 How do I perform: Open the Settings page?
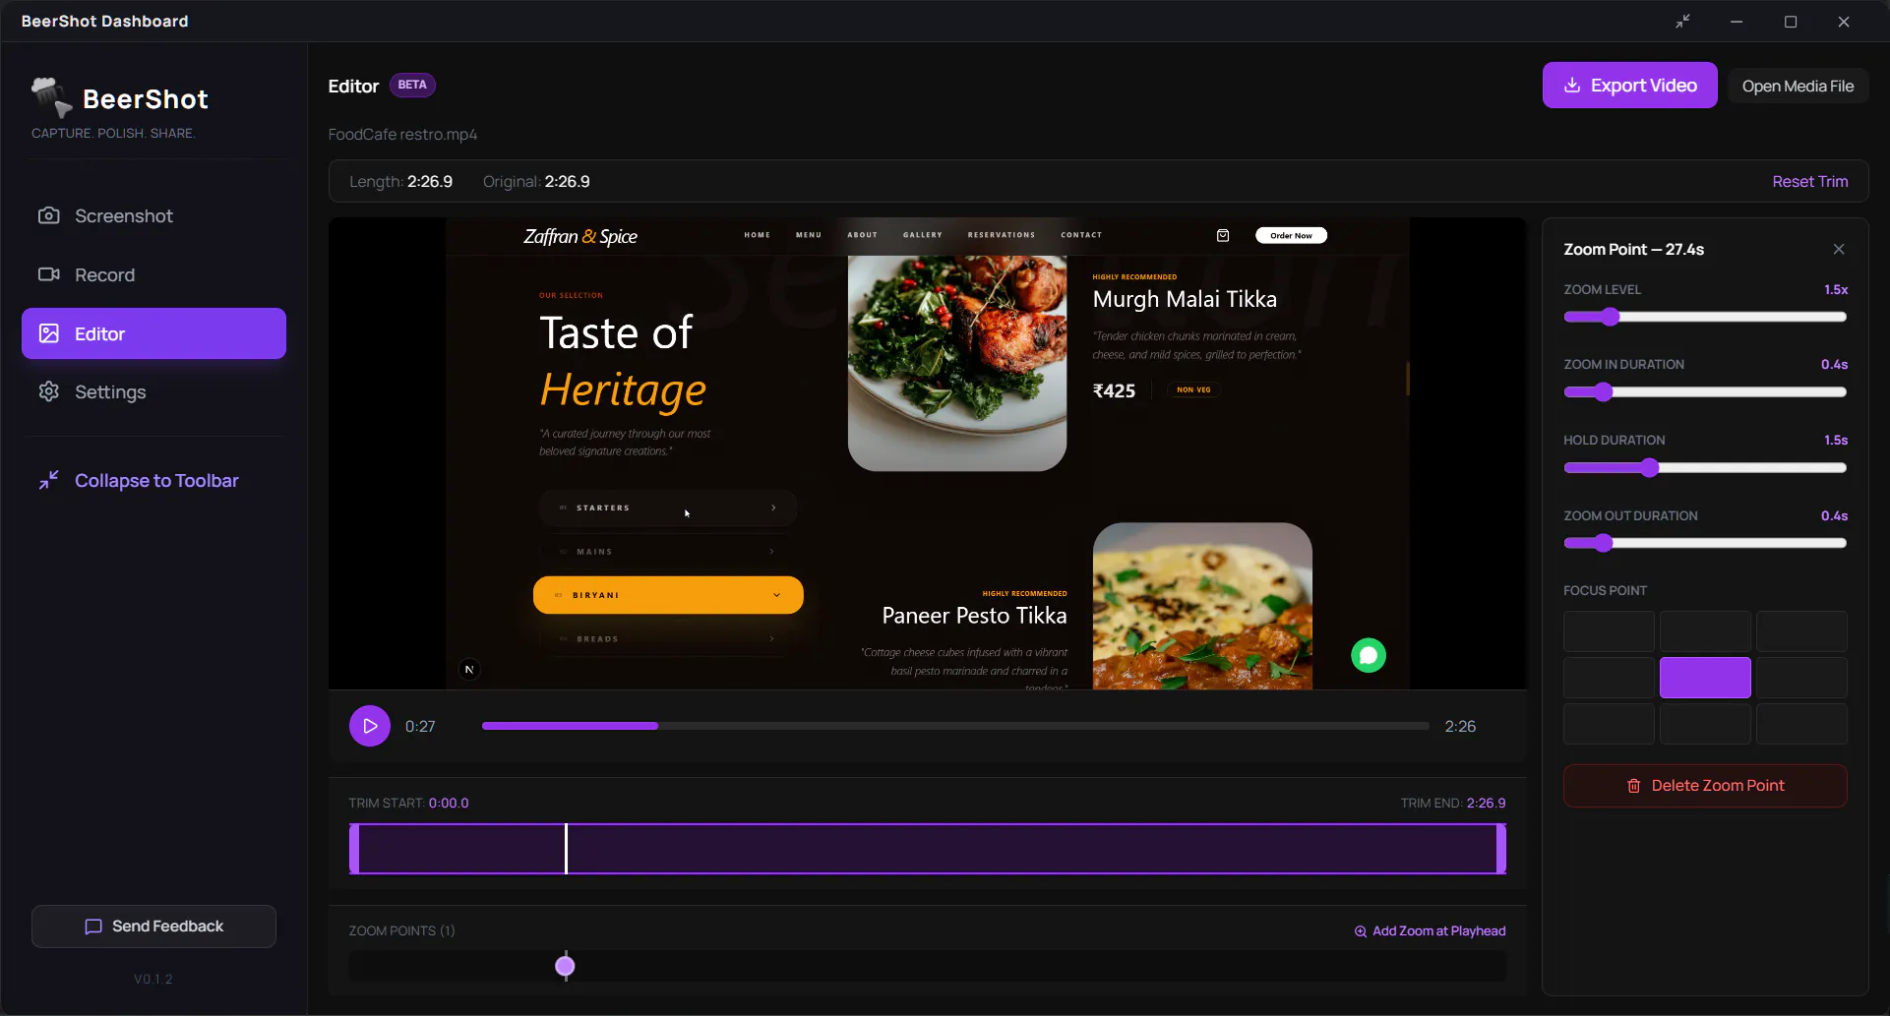(x=153, y=392)
